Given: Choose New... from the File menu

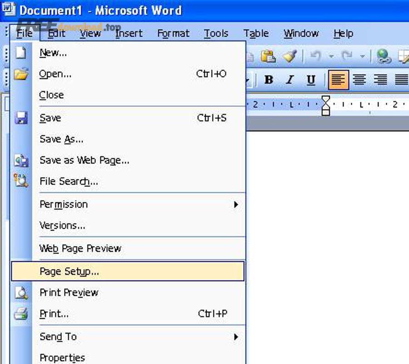Looking at the screenshot, I should (128, 53).
